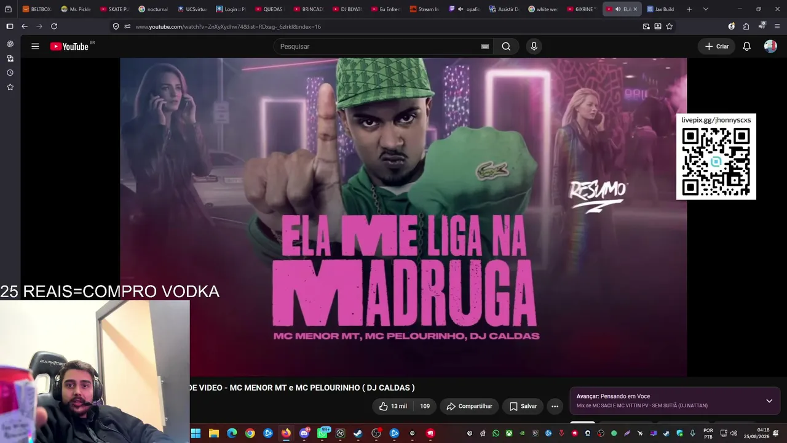Click the video player thumbnail area

[403, 217]
